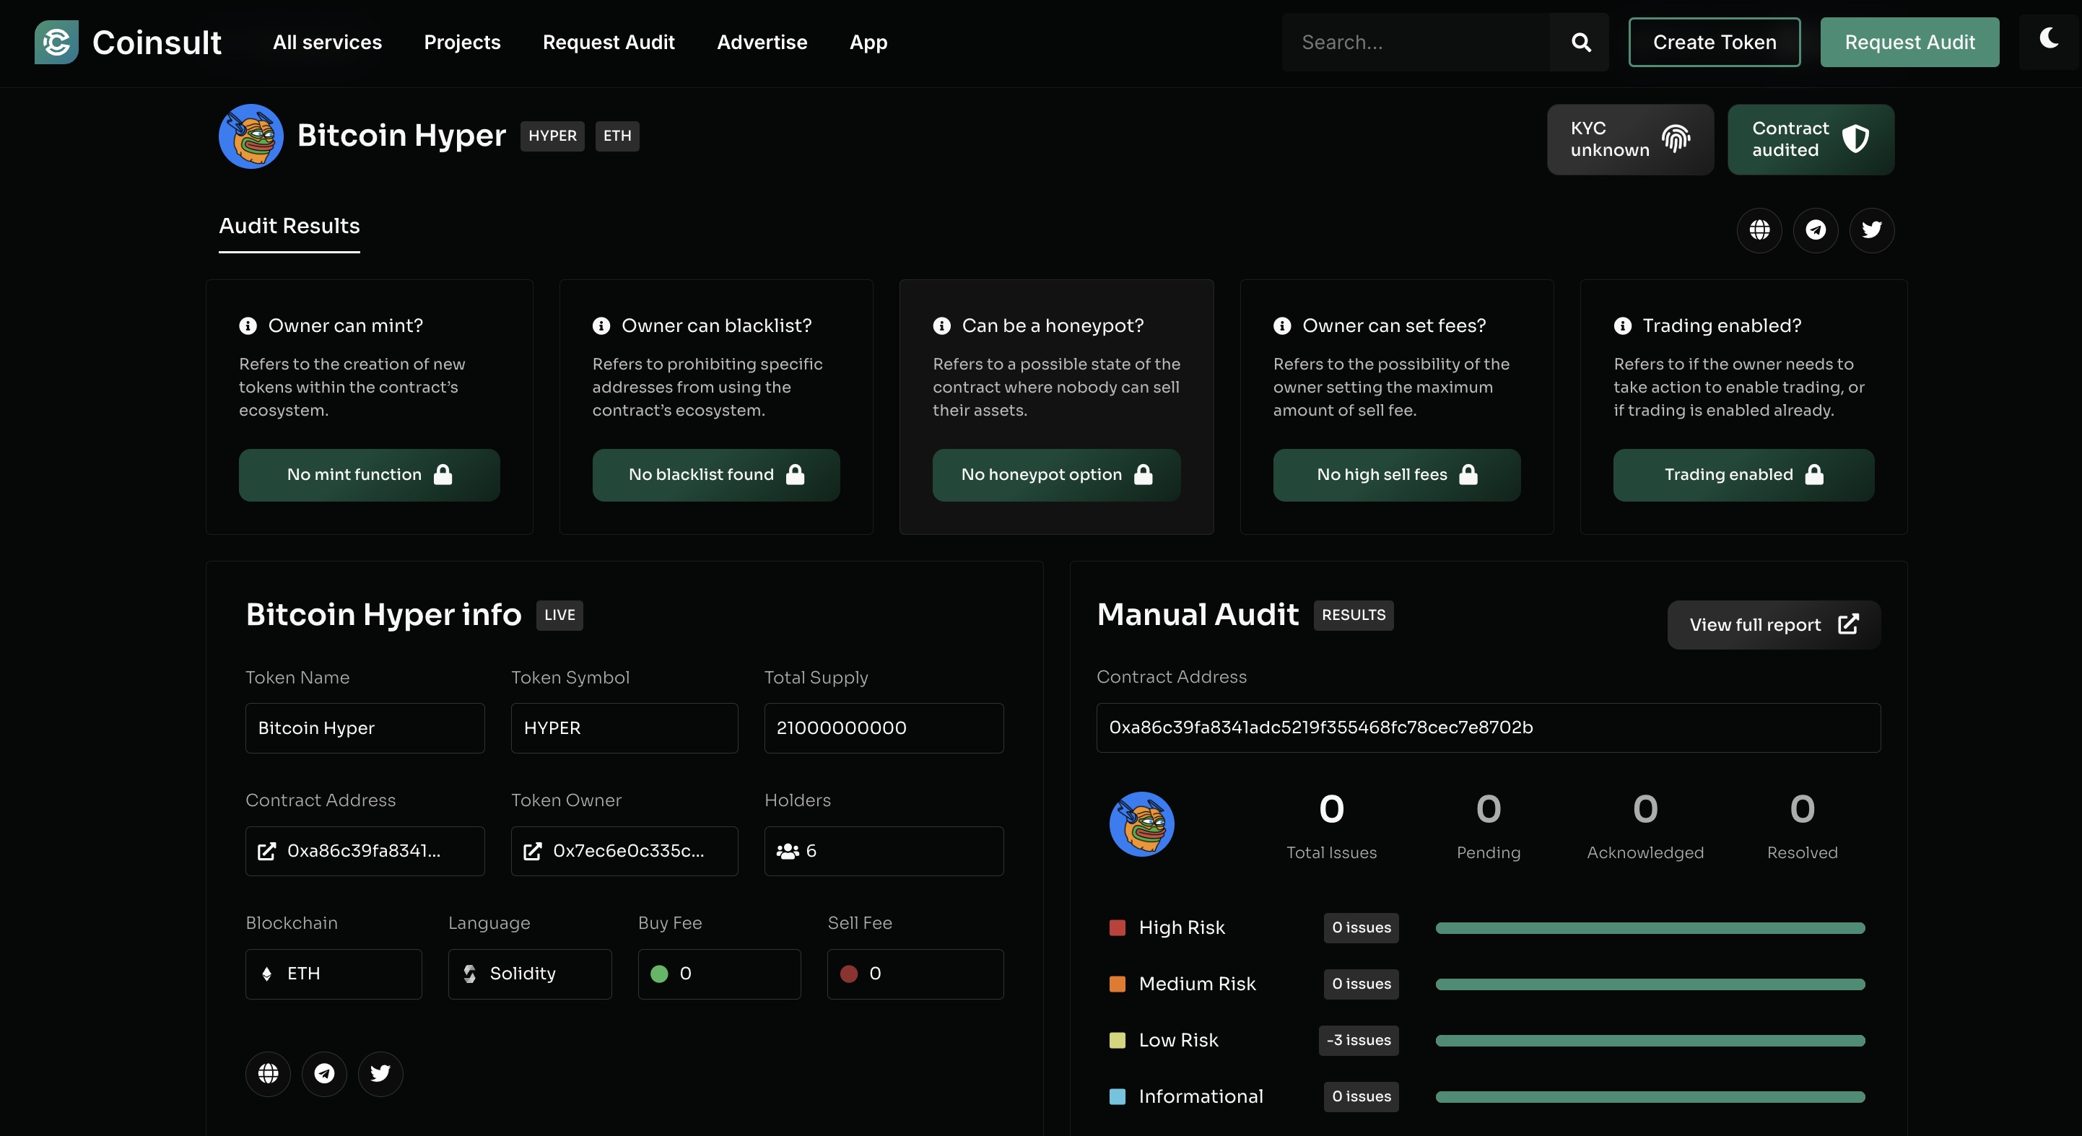Click lock icon on Trading enabled button
This screenshot has height=1136, width=2082.
[1814, 474]
